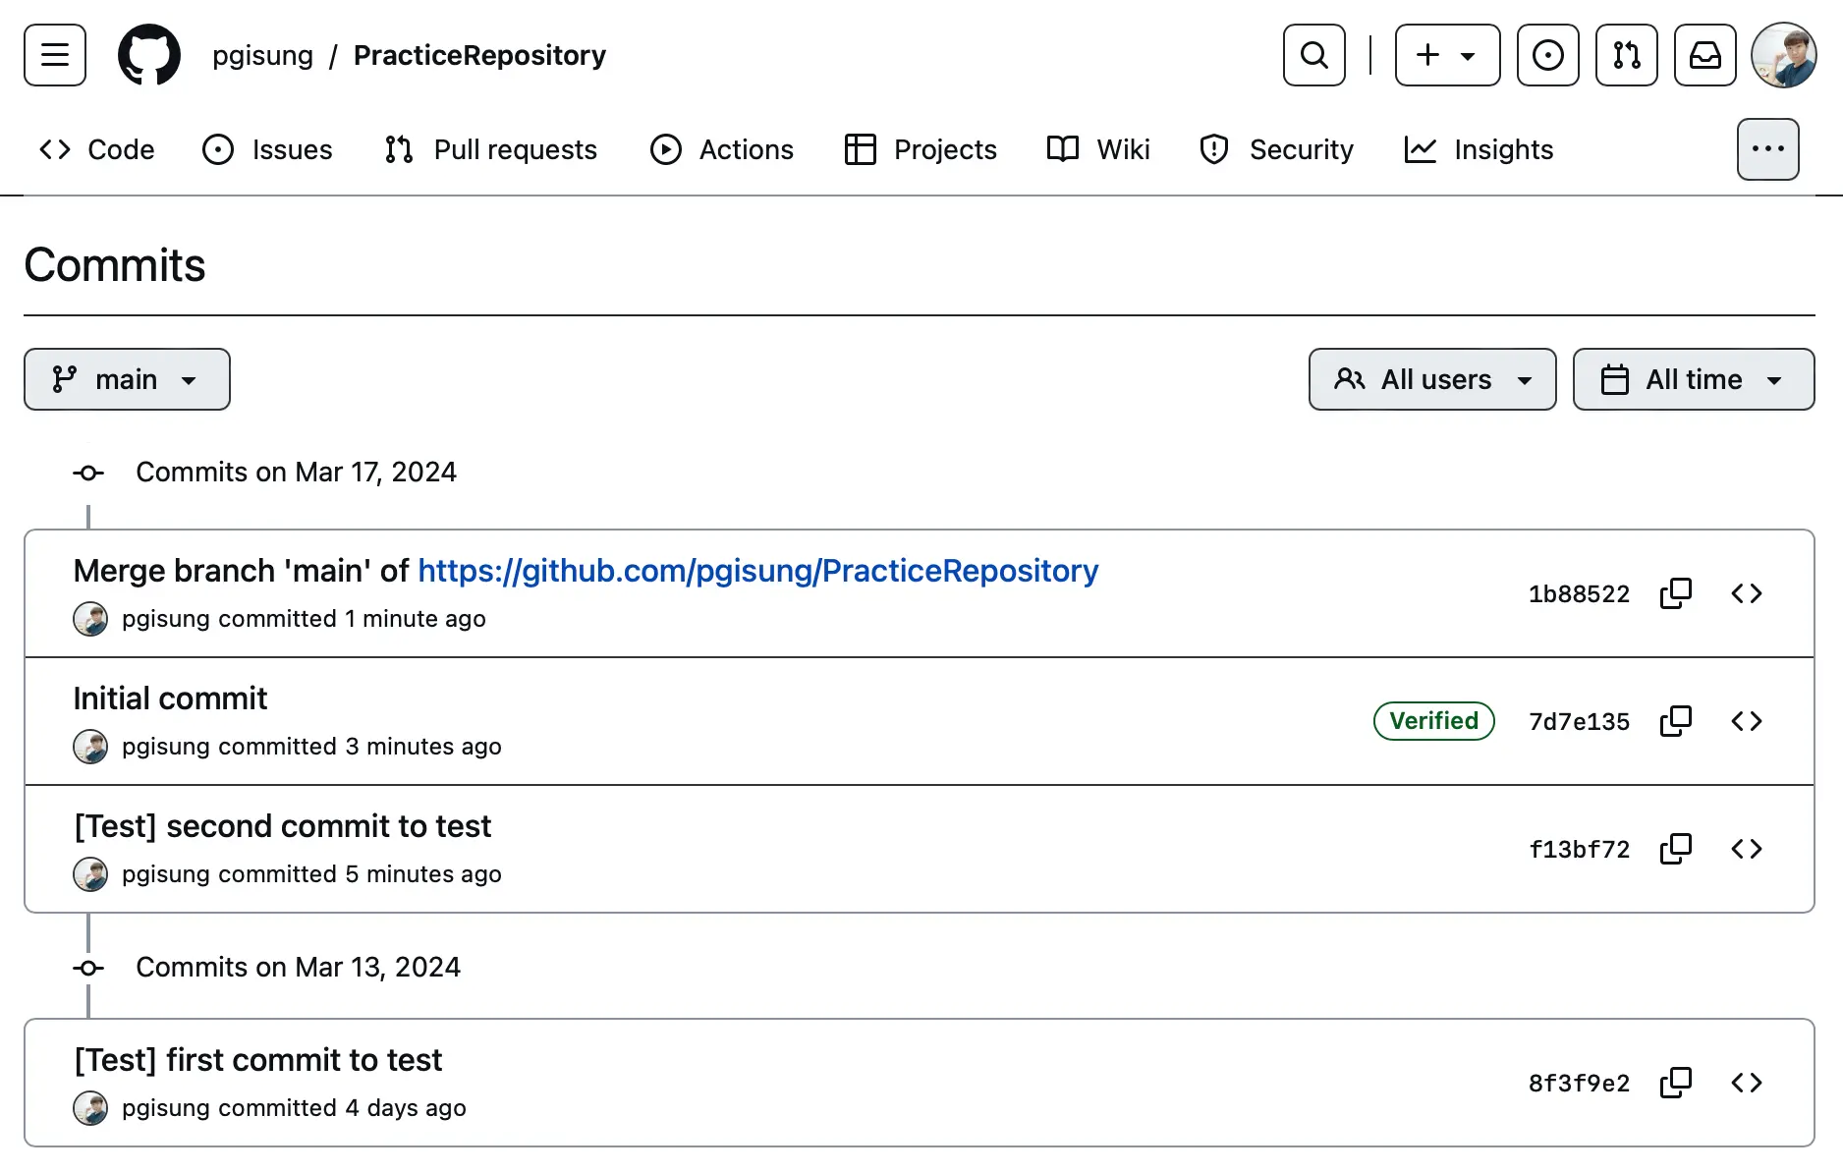Open the All users filter dropdown
1843x1173 pixels.
(1432, 379)
